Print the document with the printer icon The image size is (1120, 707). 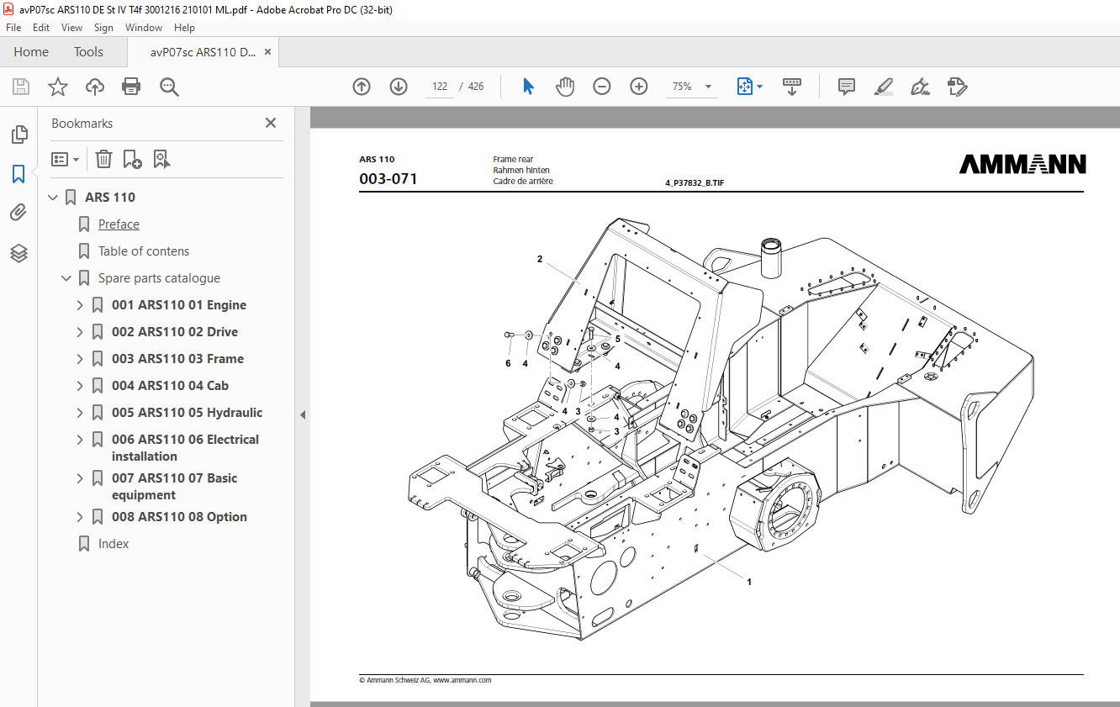(x=131, y=87)
